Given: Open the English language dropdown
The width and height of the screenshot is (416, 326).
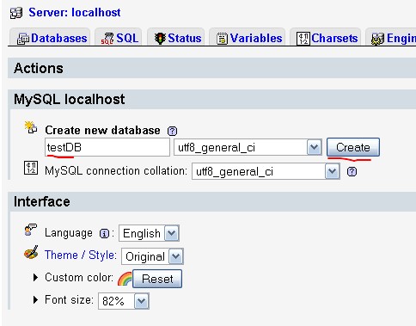Looking at the screenshot, I should 149,233.
